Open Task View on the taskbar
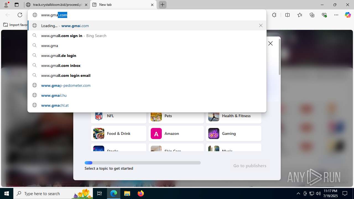 tap(100, 193)
